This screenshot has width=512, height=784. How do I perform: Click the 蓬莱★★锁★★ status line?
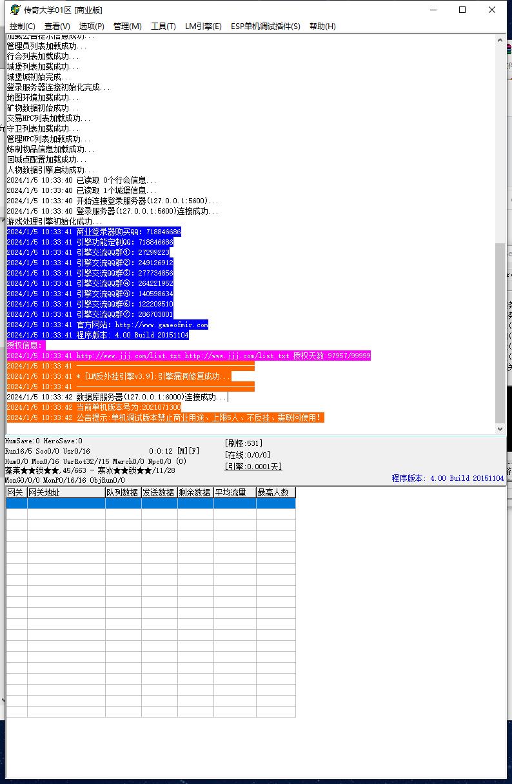[x=90, y=470]
